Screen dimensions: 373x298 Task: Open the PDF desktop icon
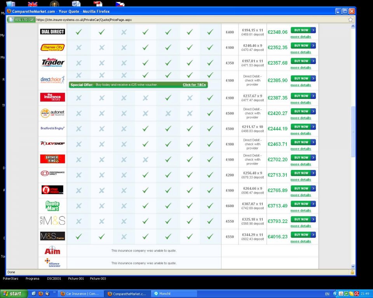point(98,3)
